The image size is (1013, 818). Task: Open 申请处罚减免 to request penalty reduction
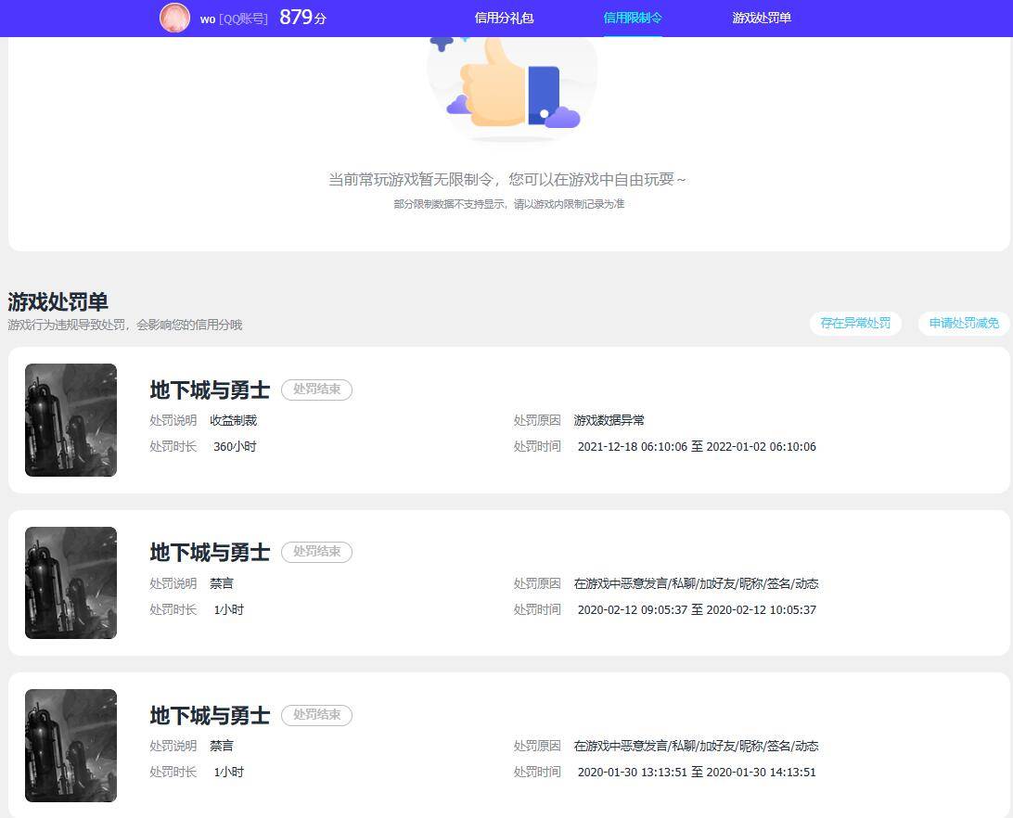(962, 324)
